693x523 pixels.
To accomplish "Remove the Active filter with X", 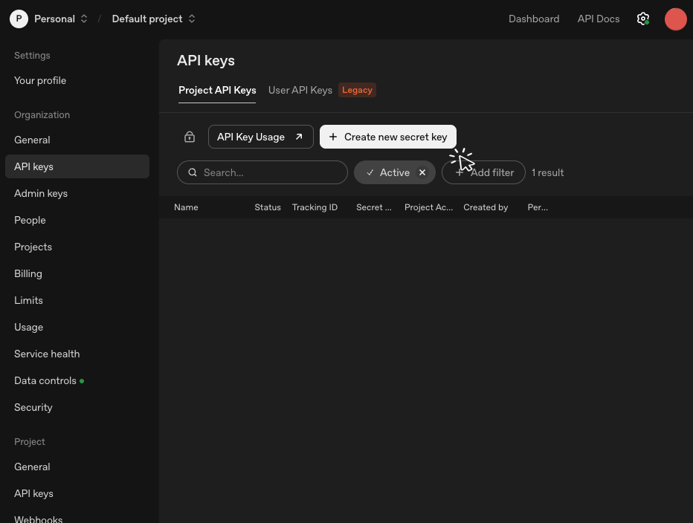I will pos(422,172).
